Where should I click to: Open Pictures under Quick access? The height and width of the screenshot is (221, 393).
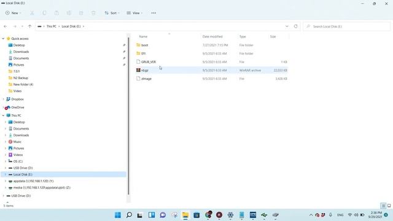(18, 64)
